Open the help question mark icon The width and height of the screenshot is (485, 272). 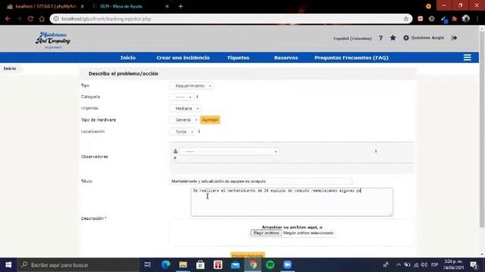(380, 38)
